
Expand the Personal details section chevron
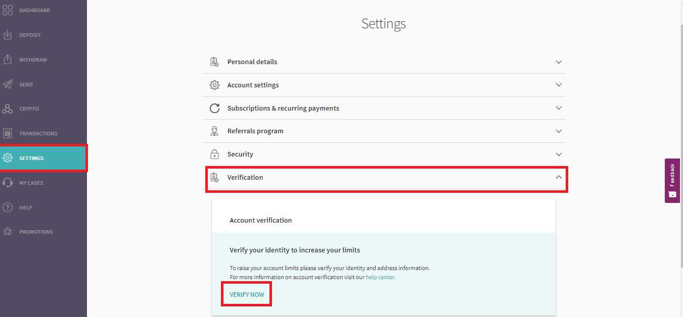[x=559, y=62]
